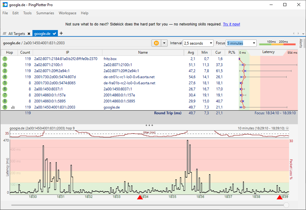Image resolution: width=306 pixels, height=210 pixels.
Task: Click the PingPlotter app icon in title bar
Action: pyautogui.click(x=5, y=5)
